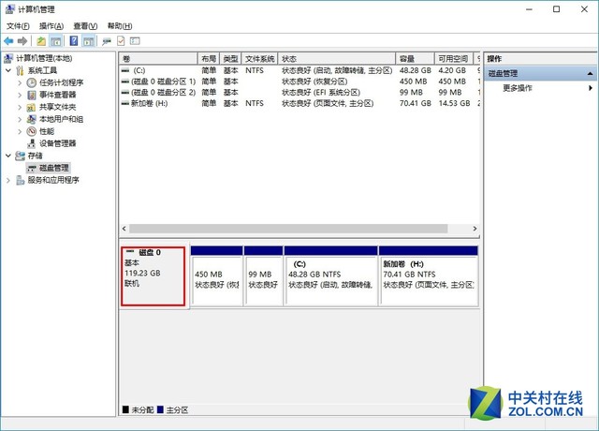Click the volume list scroll-left arrow
The width and height of the screenshot is (599, 431).
(124, 229)
